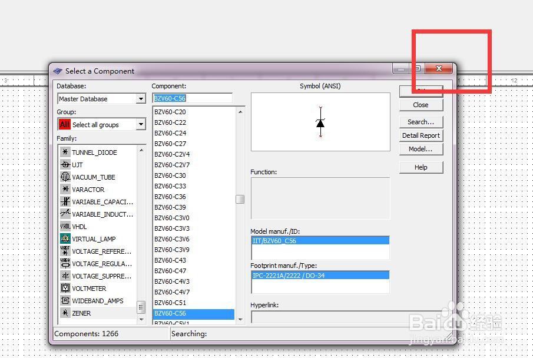Click the VOLTAGE_REFERENCE family icon
The height and width of the screenshot is (358, 533).
[x=65, y=251]
